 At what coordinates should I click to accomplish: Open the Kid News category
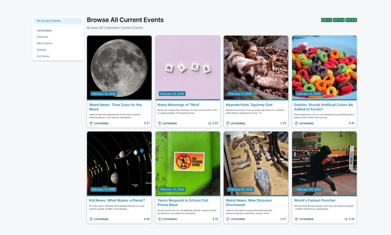[43, 56]
